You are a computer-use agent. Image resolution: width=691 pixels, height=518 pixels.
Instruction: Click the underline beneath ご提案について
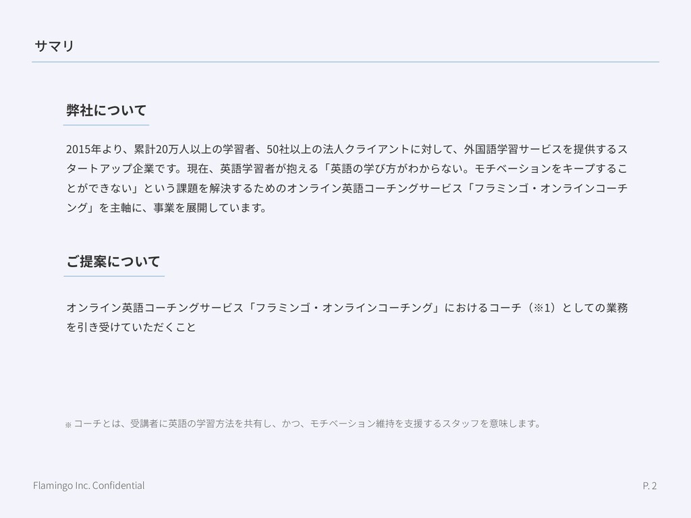(x=114, y=276)
